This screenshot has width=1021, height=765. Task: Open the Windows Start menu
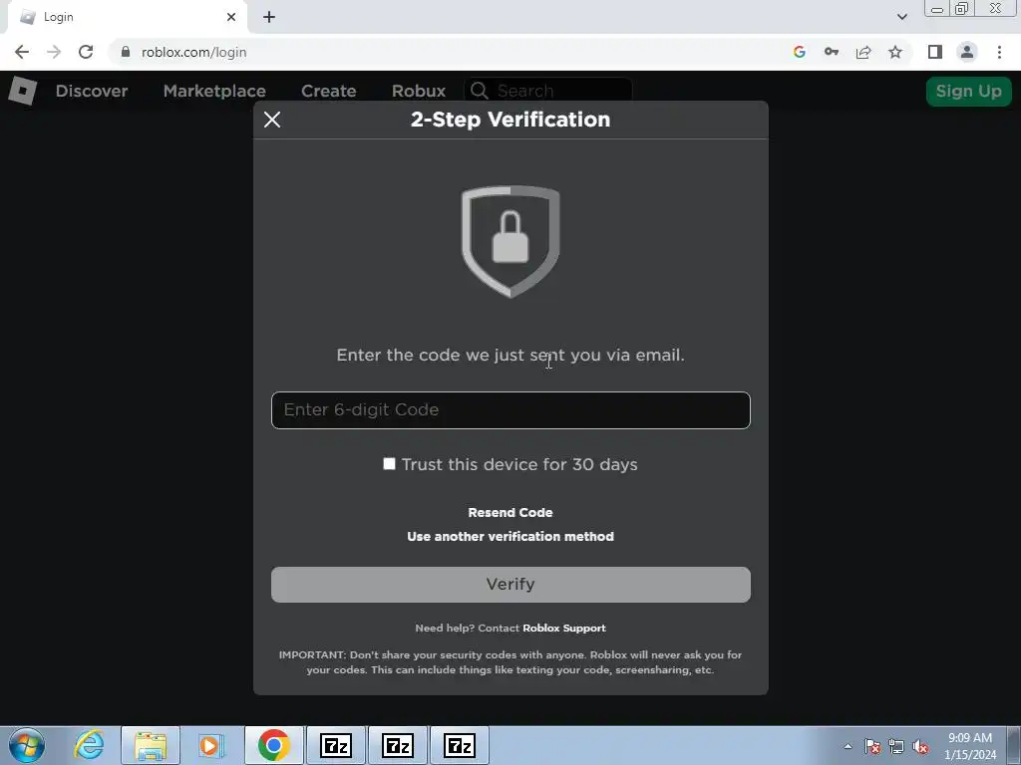tap(27, 745)
